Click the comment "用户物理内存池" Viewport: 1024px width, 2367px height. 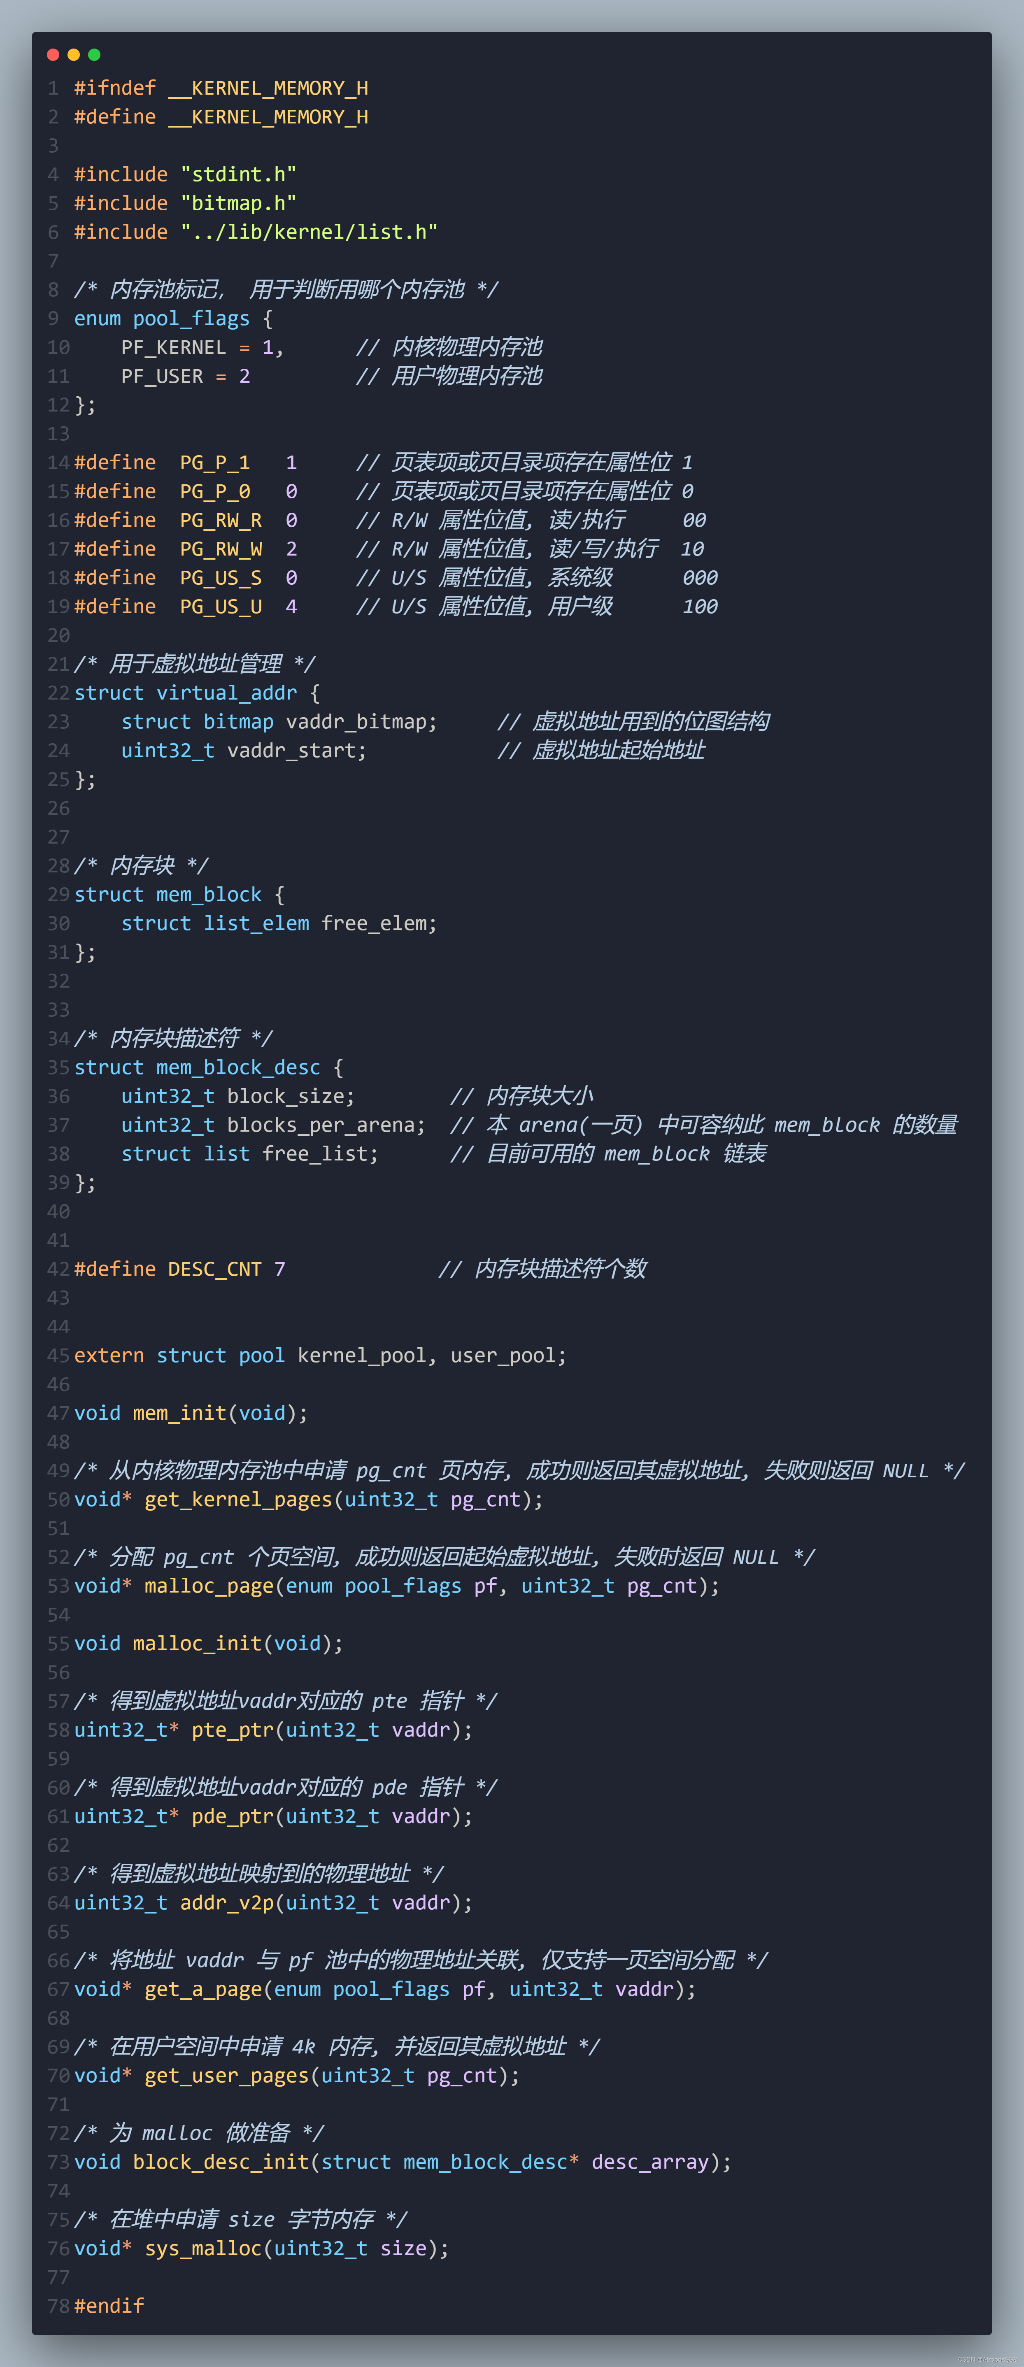tap(467, 376)
